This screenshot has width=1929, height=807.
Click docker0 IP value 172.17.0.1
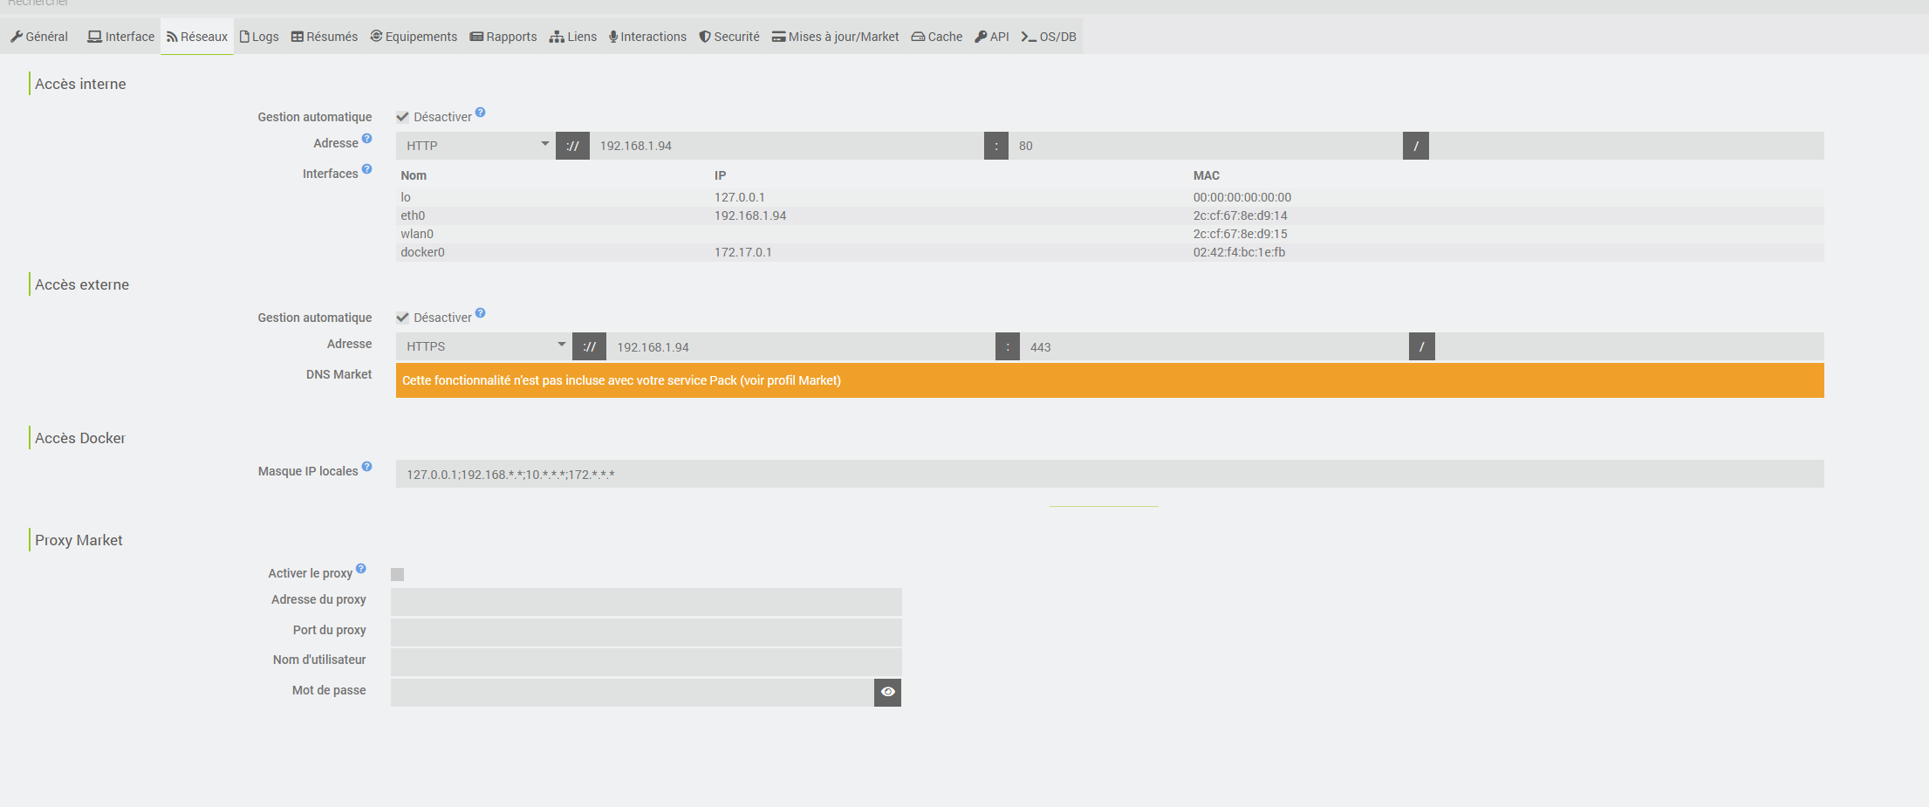pos(743,252)
